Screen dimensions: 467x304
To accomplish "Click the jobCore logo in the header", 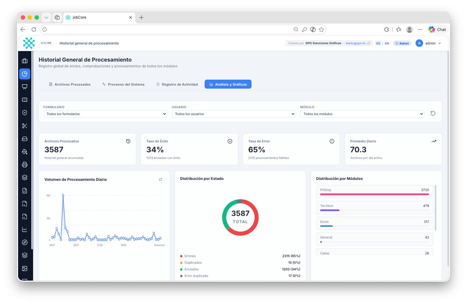I will pos(29,43).
